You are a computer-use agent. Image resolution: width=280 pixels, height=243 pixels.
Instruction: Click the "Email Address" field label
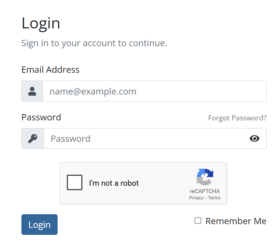click(x=50, y=70)
